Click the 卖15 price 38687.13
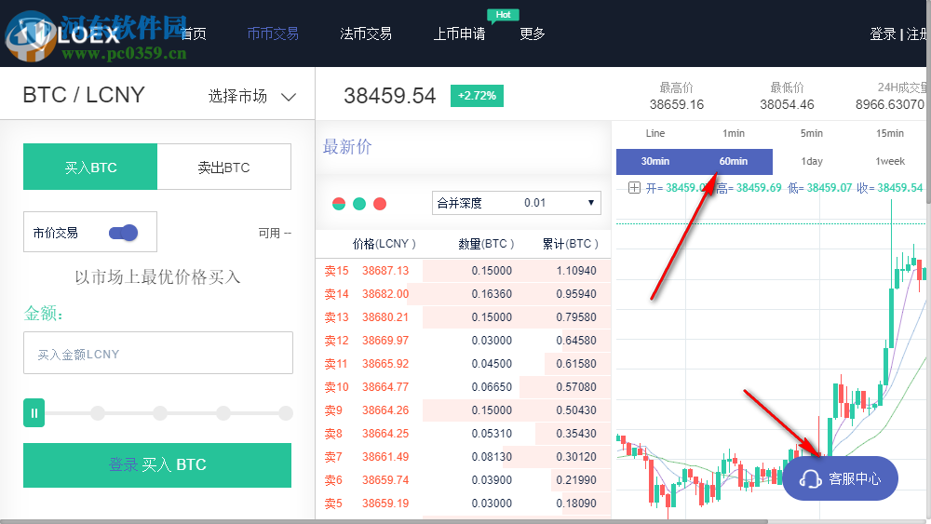 385,271
